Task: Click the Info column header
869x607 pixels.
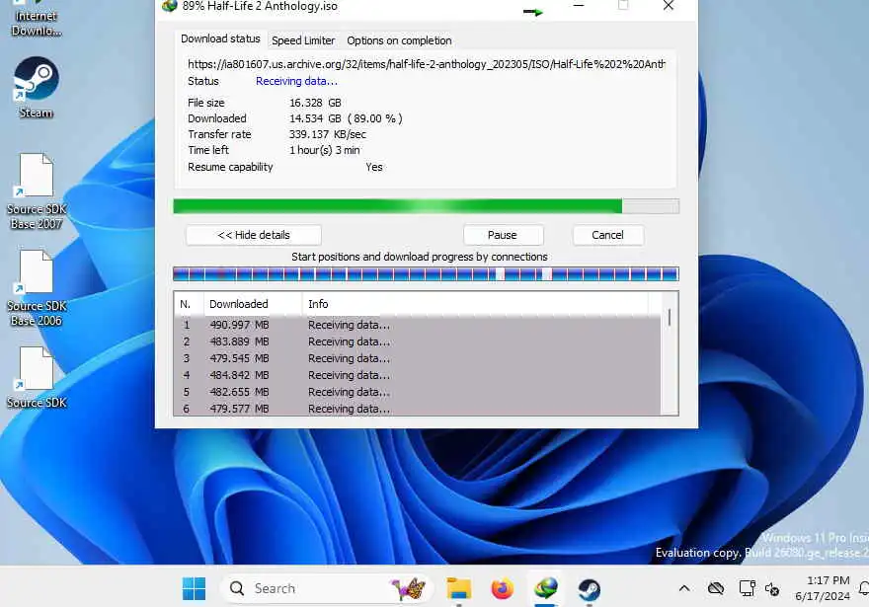Action: pos(476,304)
